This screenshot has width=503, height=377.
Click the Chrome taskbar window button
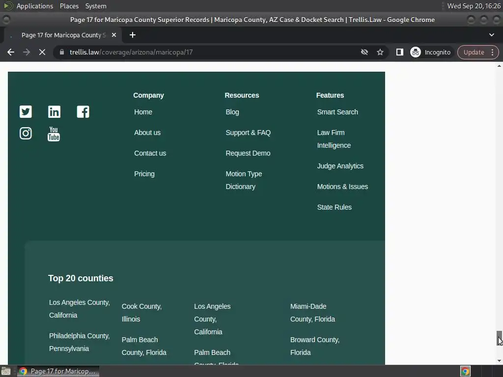point(58,371)
